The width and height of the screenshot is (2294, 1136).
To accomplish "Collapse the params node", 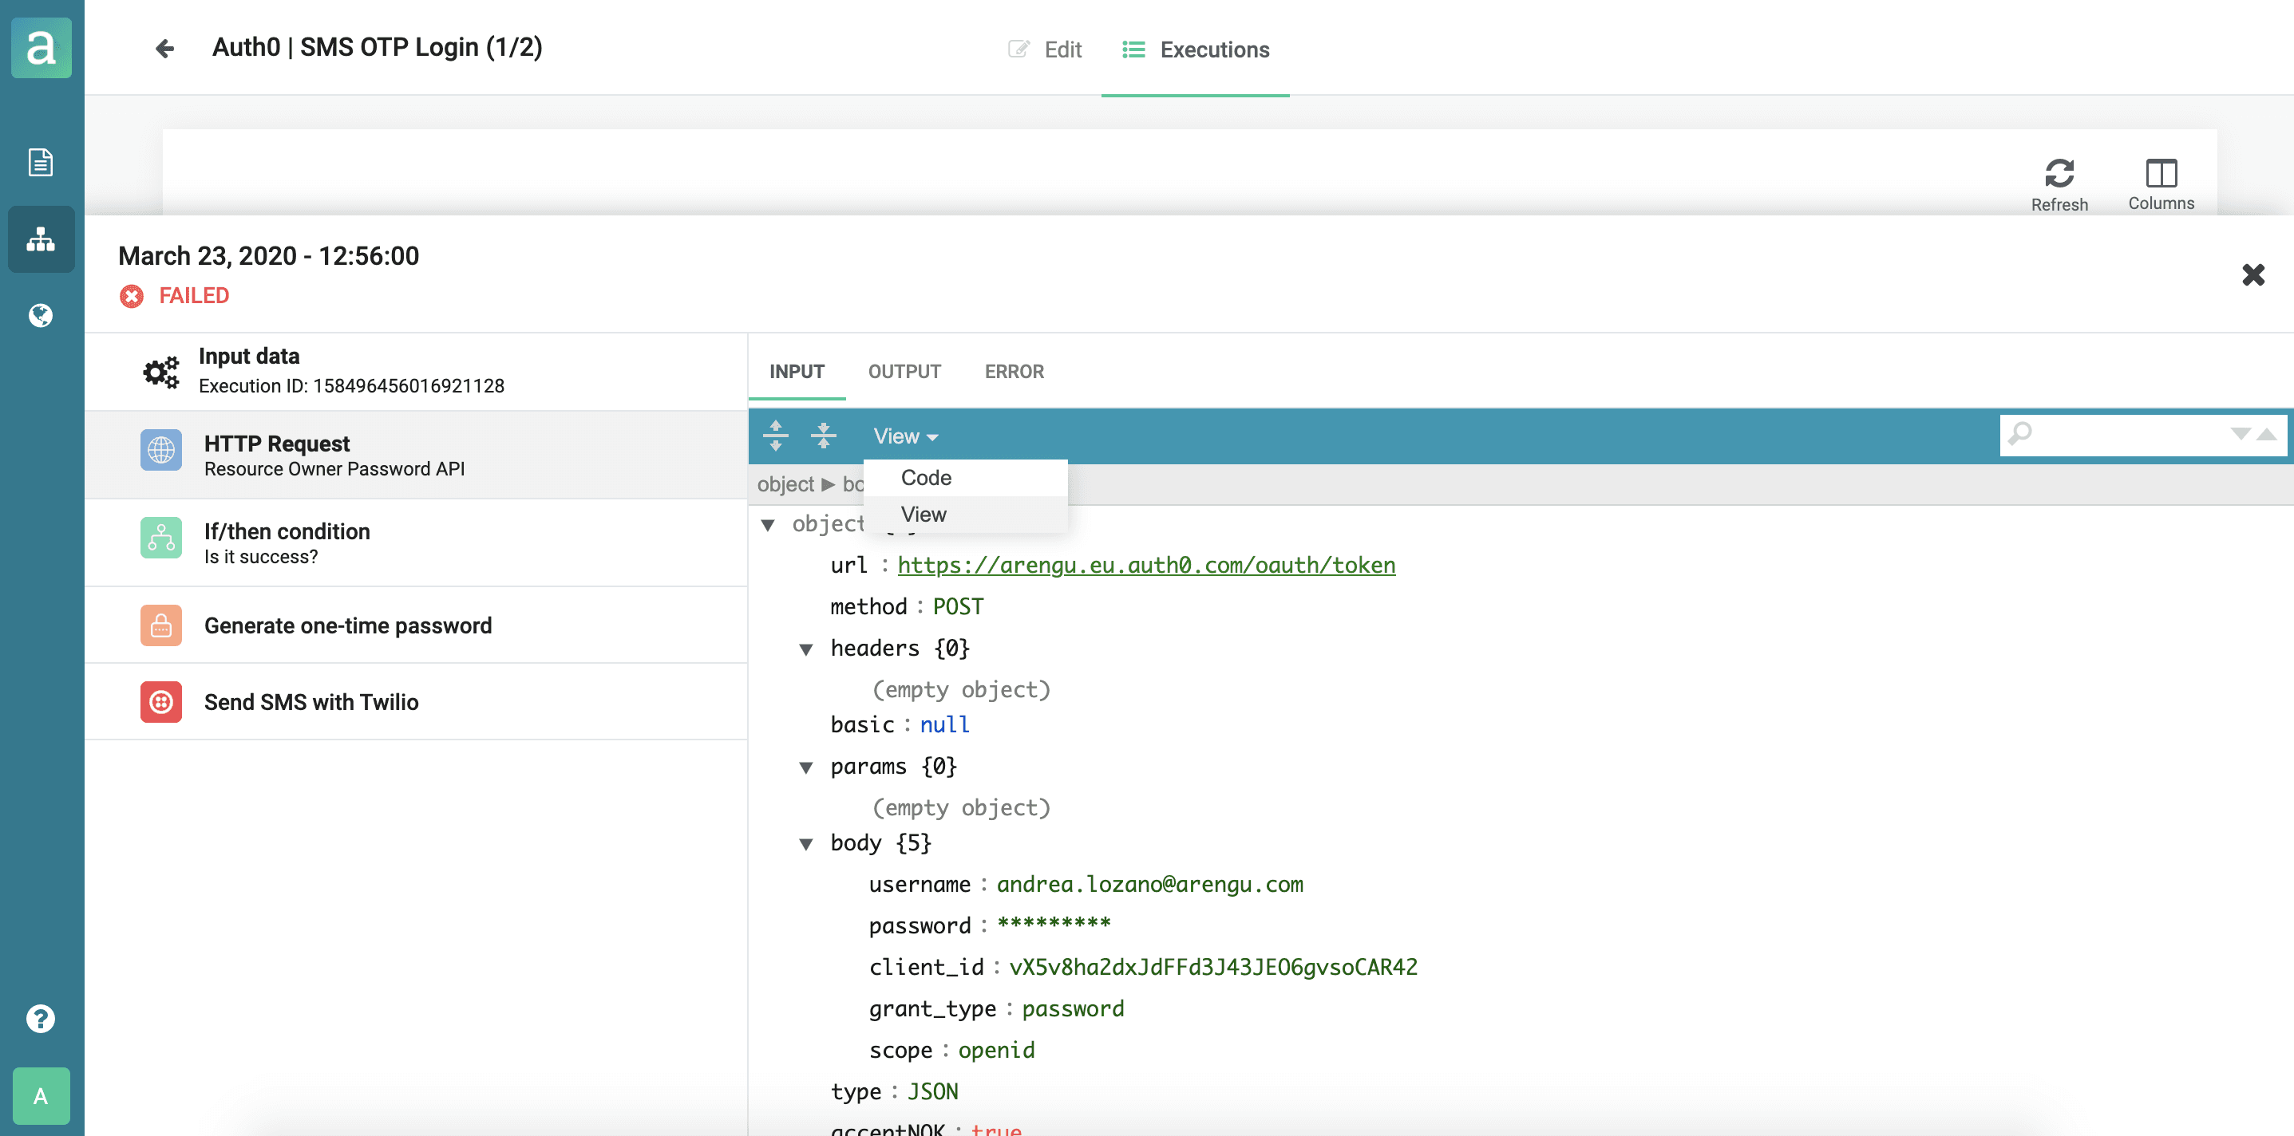I will tap(806, 767).
